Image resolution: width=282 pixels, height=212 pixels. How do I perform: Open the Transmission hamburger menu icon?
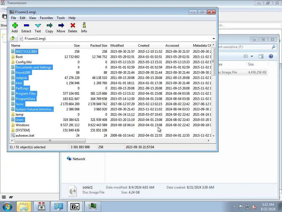[x=4, y=197]
